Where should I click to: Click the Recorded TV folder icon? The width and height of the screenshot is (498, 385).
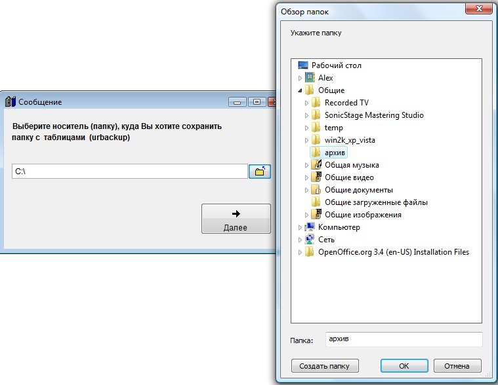point(316,102)
